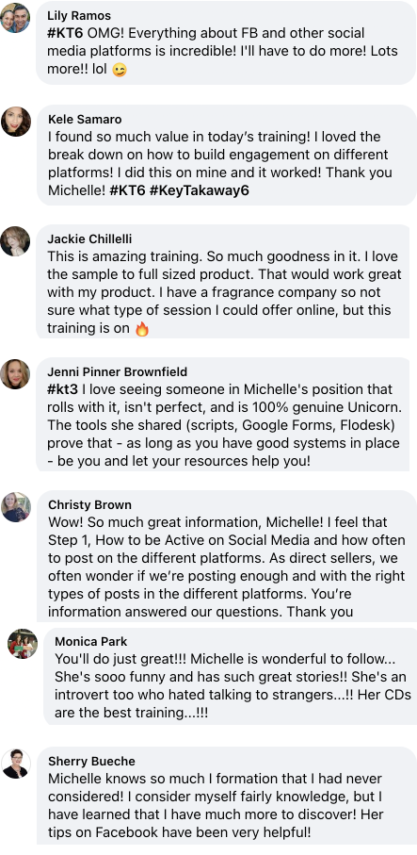The height and width of the screenshot is (855, 417).
Task: Open Monica Park's avatar thumbnail
Action: click(x=23, y=644)
